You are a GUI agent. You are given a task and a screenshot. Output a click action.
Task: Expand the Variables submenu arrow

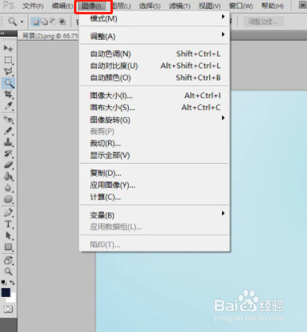(x=223, y=213)
